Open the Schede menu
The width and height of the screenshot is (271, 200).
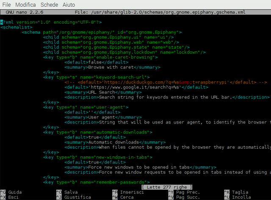click(x=49, y=5)
